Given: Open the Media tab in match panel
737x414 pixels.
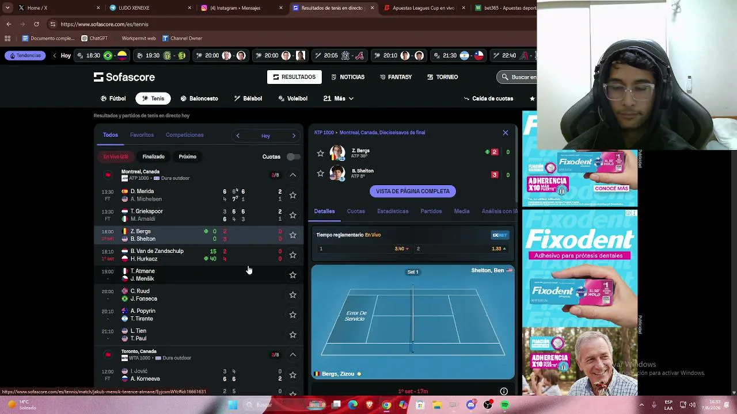Looking at the screenshot, I should pos(462,212).
